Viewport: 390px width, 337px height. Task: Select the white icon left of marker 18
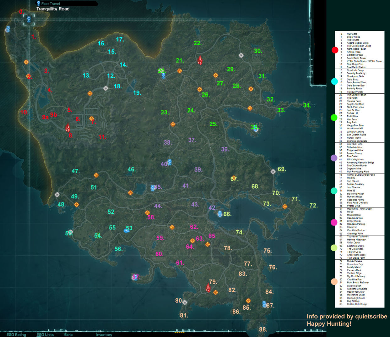pos(106,88)
